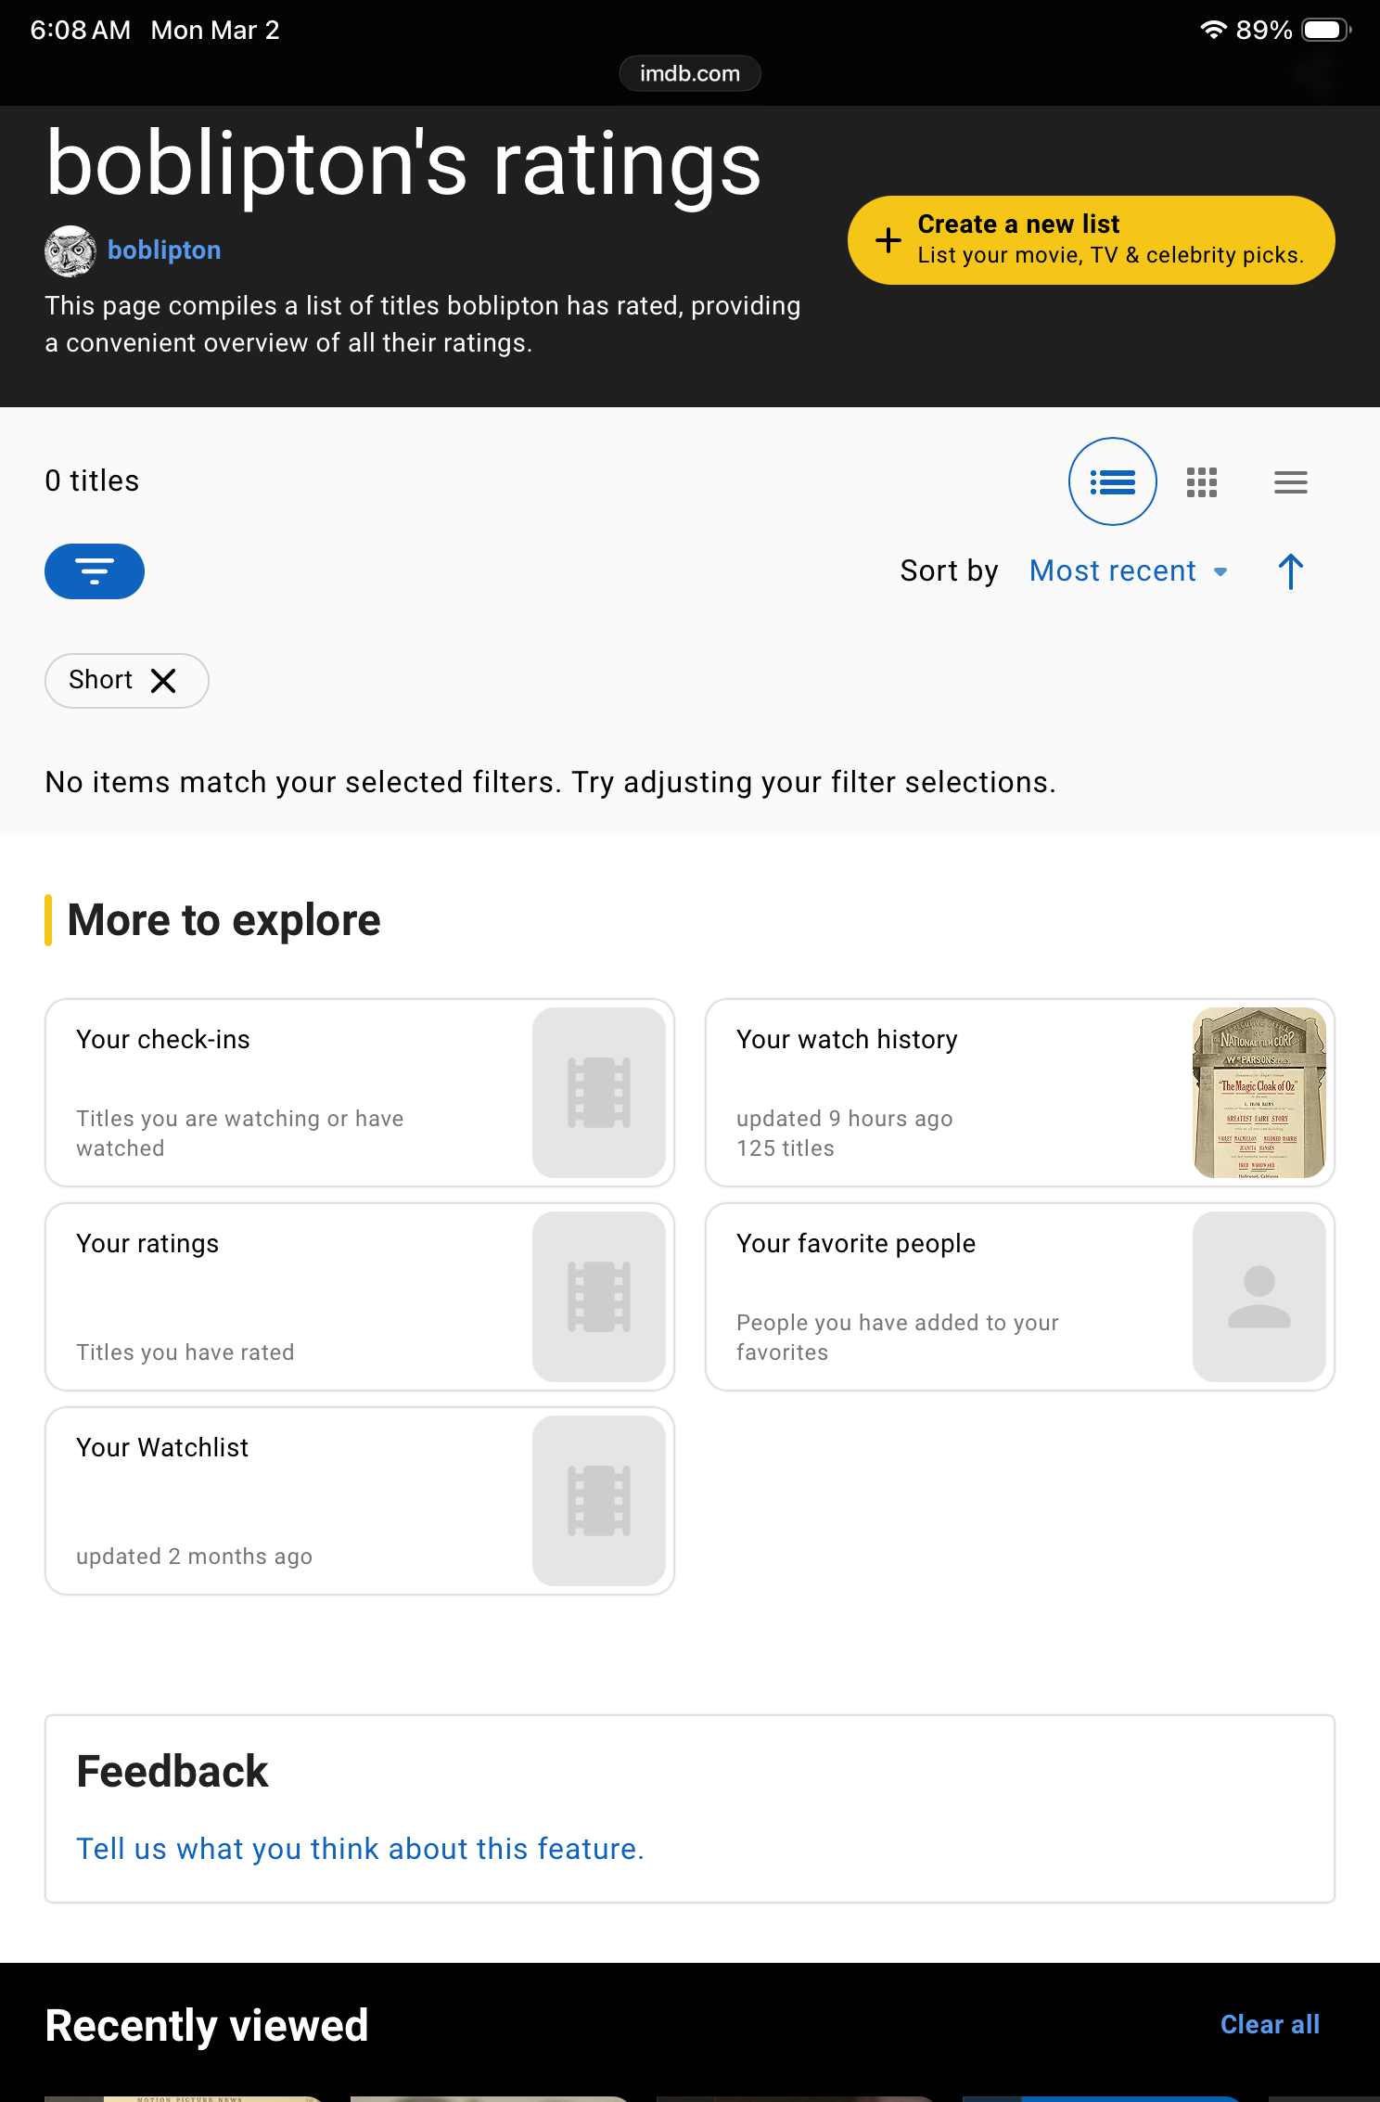Open boblipton's owl profile avatar

point(70,250)
